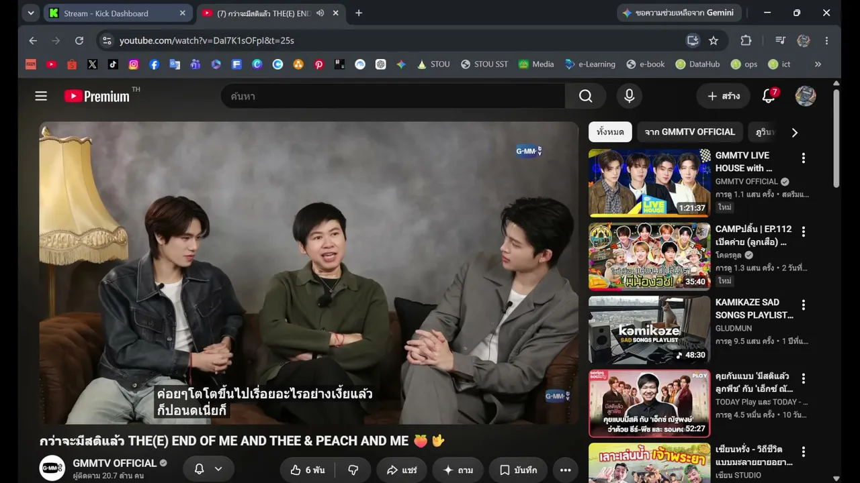Open the Microsoft Teams bookmark
Screen dimensions: 860x483
point(196,64)
